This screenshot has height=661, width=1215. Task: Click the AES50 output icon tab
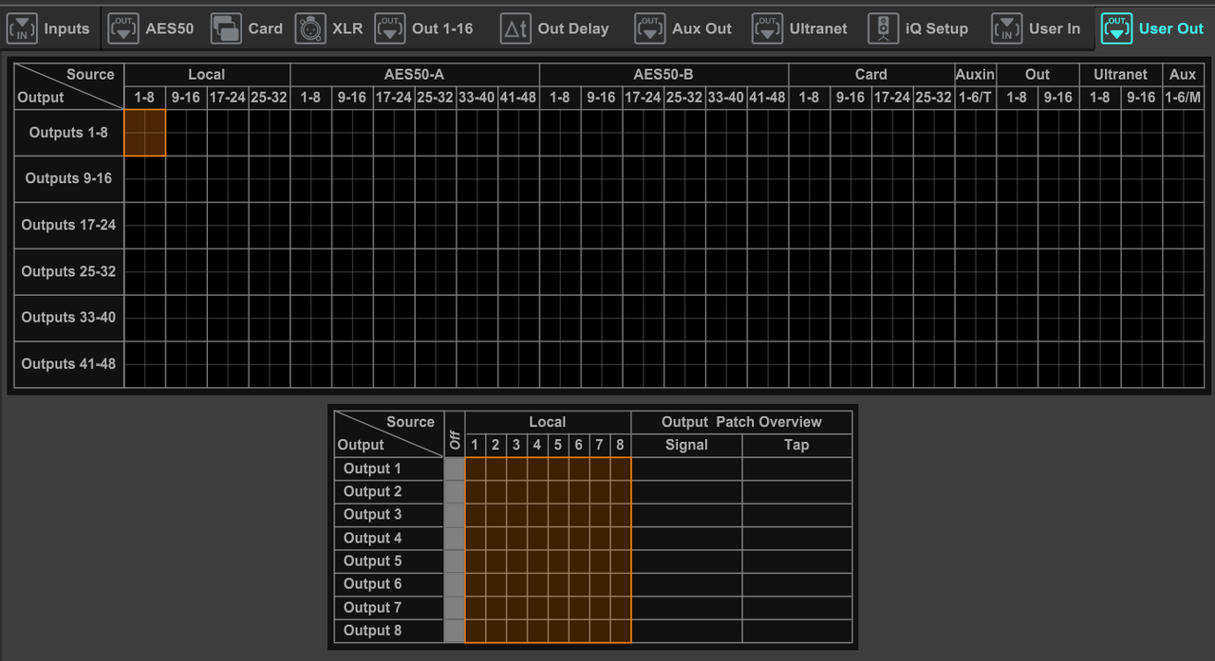coord(151,28)
